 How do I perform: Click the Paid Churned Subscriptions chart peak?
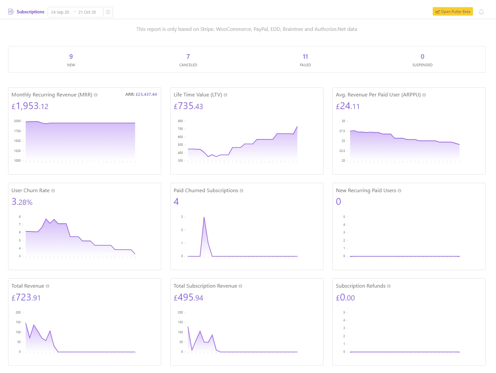click(204, 217)
